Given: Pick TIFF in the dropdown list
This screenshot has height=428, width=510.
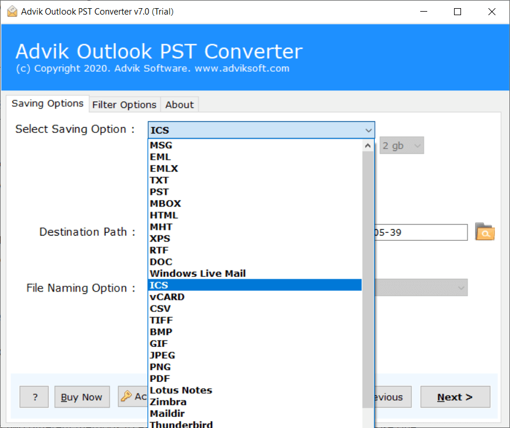Looking at the screenshot, I should pos(255,320).
